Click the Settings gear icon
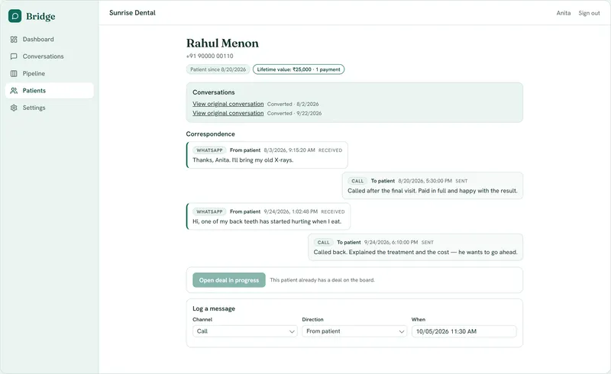Image resolution: width=611 pixels, height=374 pixels. (14, 108)
